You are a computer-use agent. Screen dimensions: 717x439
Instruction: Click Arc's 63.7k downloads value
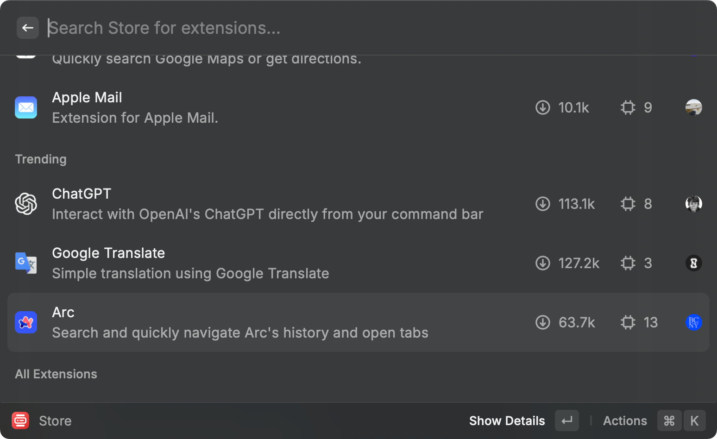[x=577, y=323]
